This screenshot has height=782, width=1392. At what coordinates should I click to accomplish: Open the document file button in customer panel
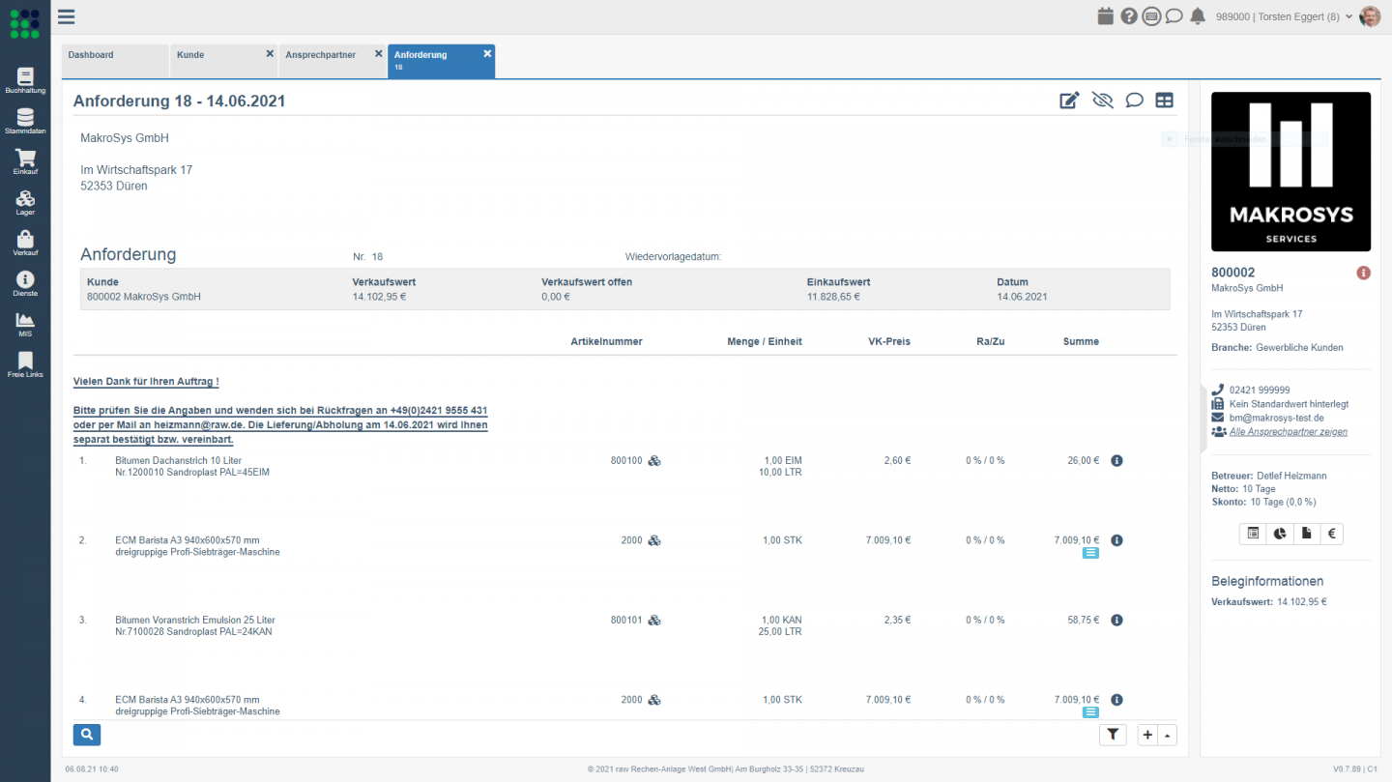pos(1306,534)
